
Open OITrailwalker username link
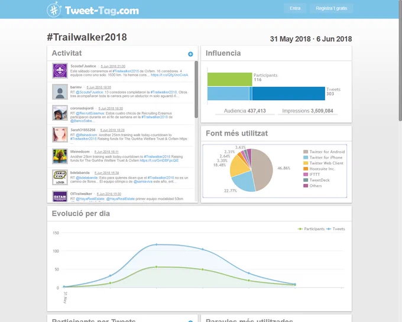pos(81,194)
